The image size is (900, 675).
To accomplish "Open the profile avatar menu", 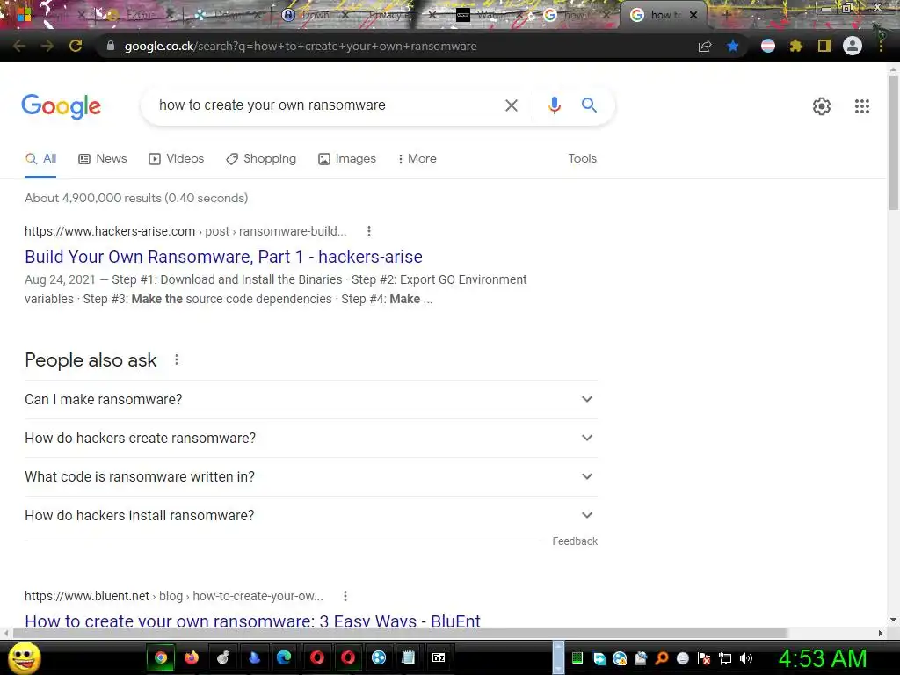I will coord(853,46).
